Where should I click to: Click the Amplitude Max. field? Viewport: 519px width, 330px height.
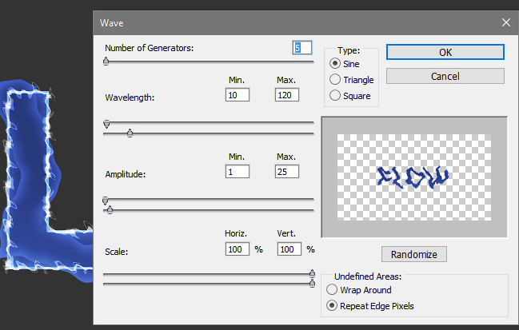287,172
